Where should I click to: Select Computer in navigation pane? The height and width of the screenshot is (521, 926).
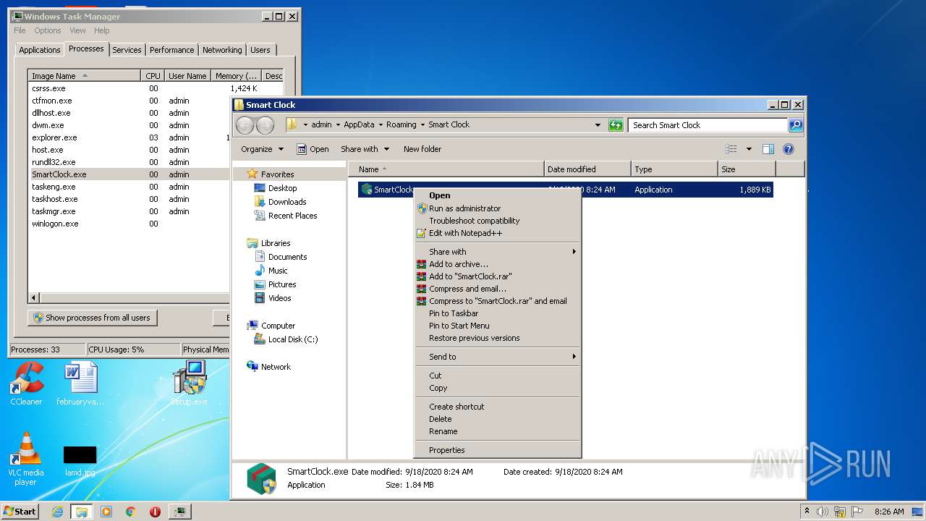[x=278, y=326]
